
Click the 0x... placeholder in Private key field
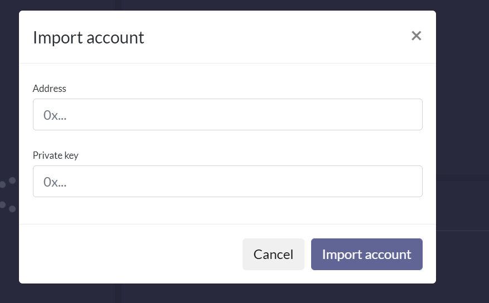coord(55,182)
